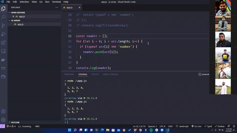The width and height of the screenshot is (237, 133).
Task: Open the remote window indicator in status bar
Action: pyautogui.click(x=3, y=126)
